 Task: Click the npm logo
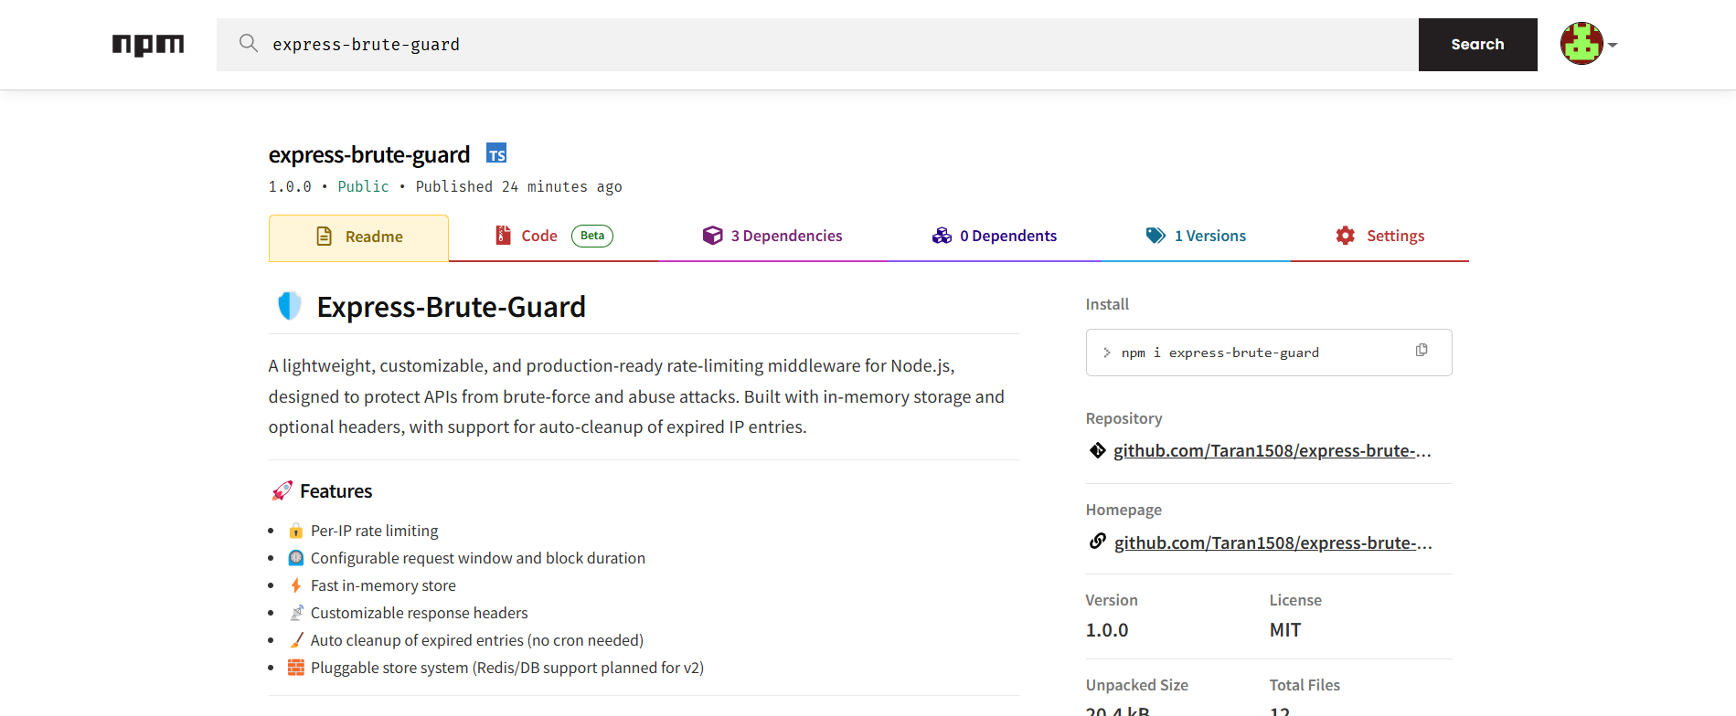[x=148, y=45]
